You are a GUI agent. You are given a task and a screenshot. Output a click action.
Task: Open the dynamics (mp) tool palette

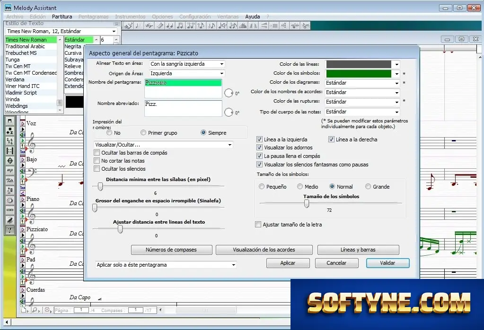click(x=10, y=170)
